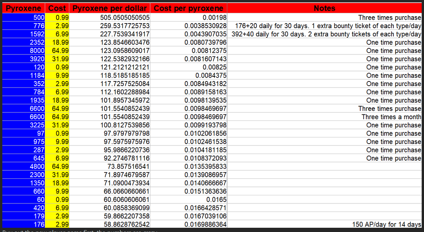The width and height of the screenshot is (424, 232).
Task: Click the 505.0505050505 value
Action: [x=110, y=17]
